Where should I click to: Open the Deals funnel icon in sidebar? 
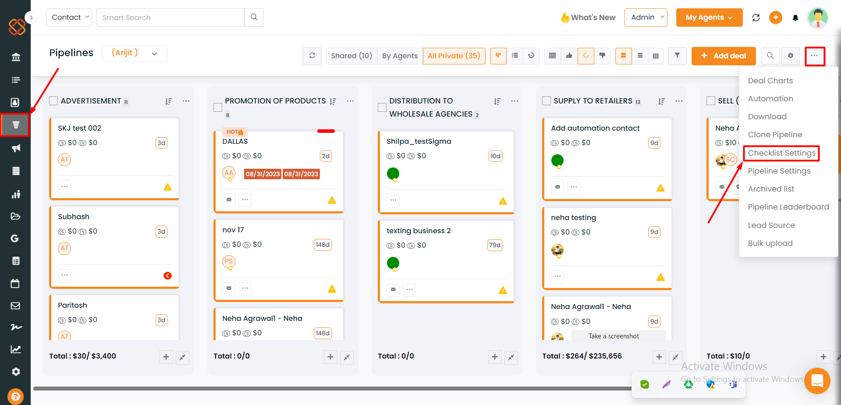[15, 125]
